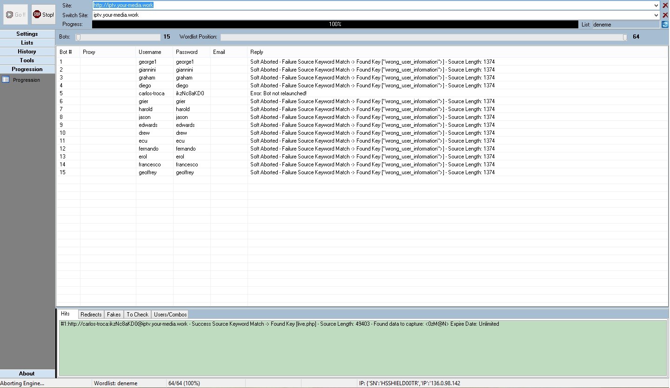The height and width of the screenshot is (388, 670).
Task: Click the Username column header
Action: point(150,52)
